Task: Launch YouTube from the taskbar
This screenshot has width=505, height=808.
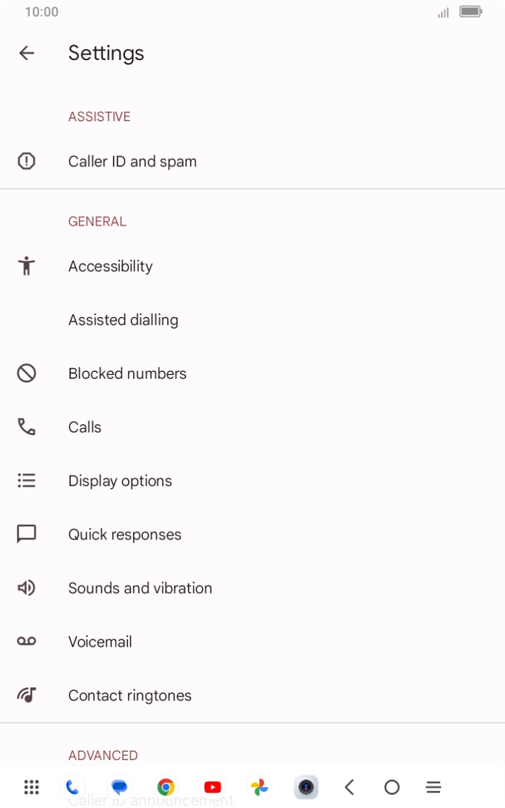Action: (x=212, y=788)
